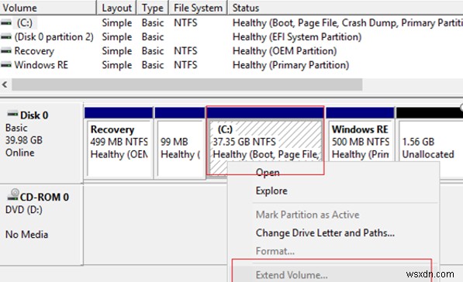The image size is (463, 282).
Task: Click the Format... context menu entry
Action: pyautogui.click(x=275, y=251)
